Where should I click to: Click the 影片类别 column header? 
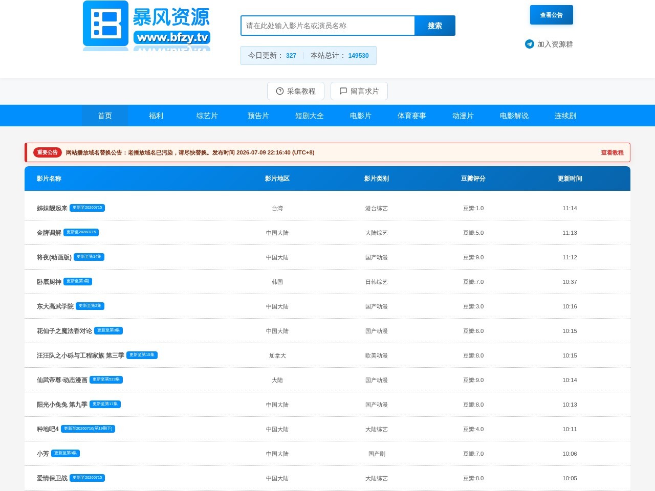pos(377,178)
